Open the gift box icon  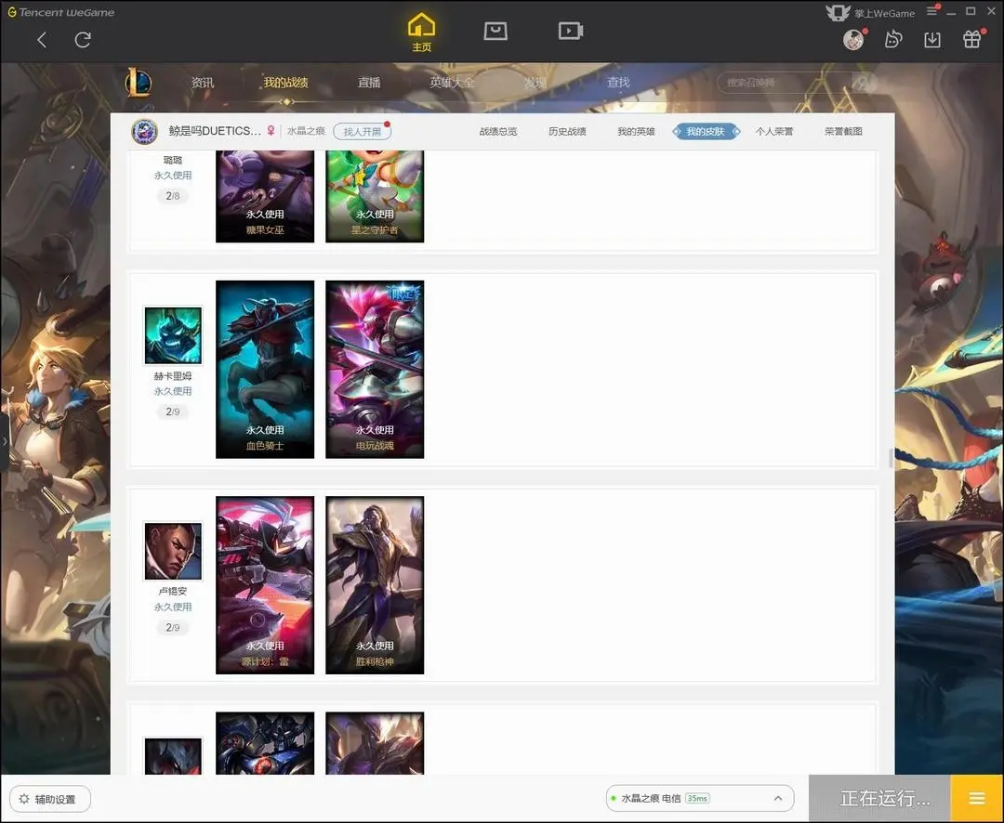pos(972,40)
